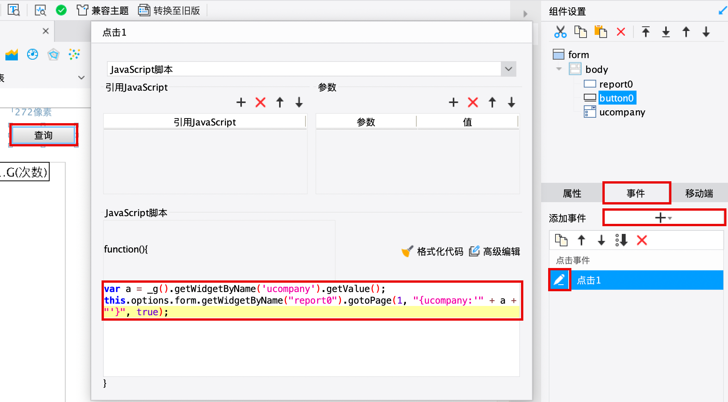Move the selected event up

point(581,240)
